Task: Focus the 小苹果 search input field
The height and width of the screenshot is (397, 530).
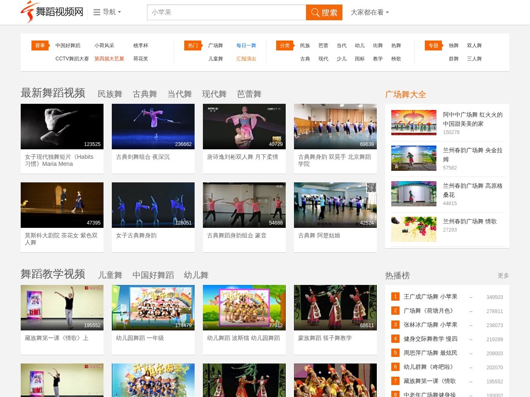Action: pos(226,12)
